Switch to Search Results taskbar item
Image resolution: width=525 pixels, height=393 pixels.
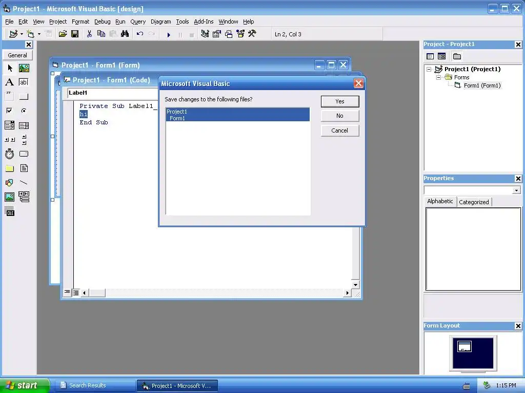(95, 385)
